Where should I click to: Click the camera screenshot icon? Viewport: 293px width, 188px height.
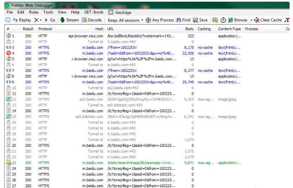coord(215,20)
